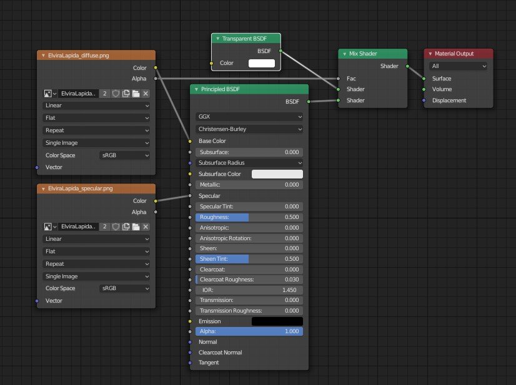Collapse the Mix Shader node
Viewport: 516px width, 385px height.
click(344, 54)
